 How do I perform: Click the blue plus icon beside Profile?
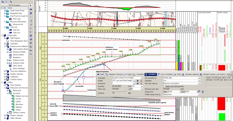(x=138, y=81)
